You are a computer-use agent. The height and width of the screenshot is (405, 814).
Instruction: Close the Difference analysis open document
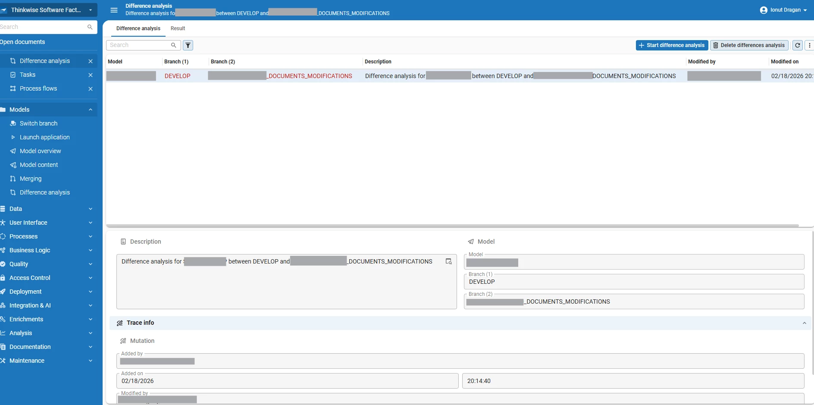coord(91,61)
